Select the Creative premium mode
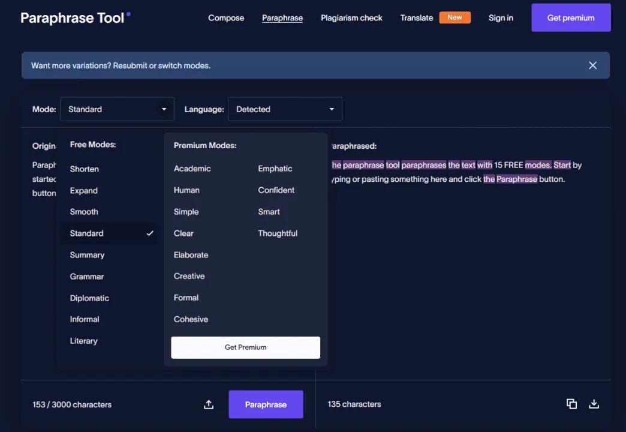This screenshot has height=432, width=626. pyautogui.click(x=189, y=276)
